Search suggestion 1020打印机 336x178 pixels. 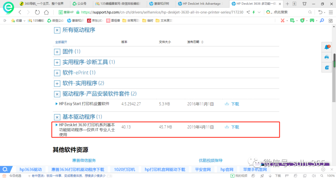[x=124, y=169]
